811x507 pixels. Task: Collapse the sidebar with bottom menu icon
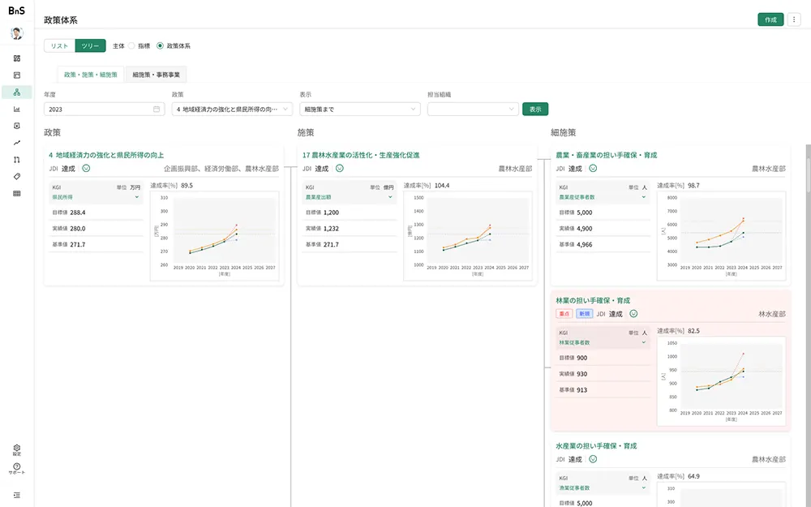point(16,495)
